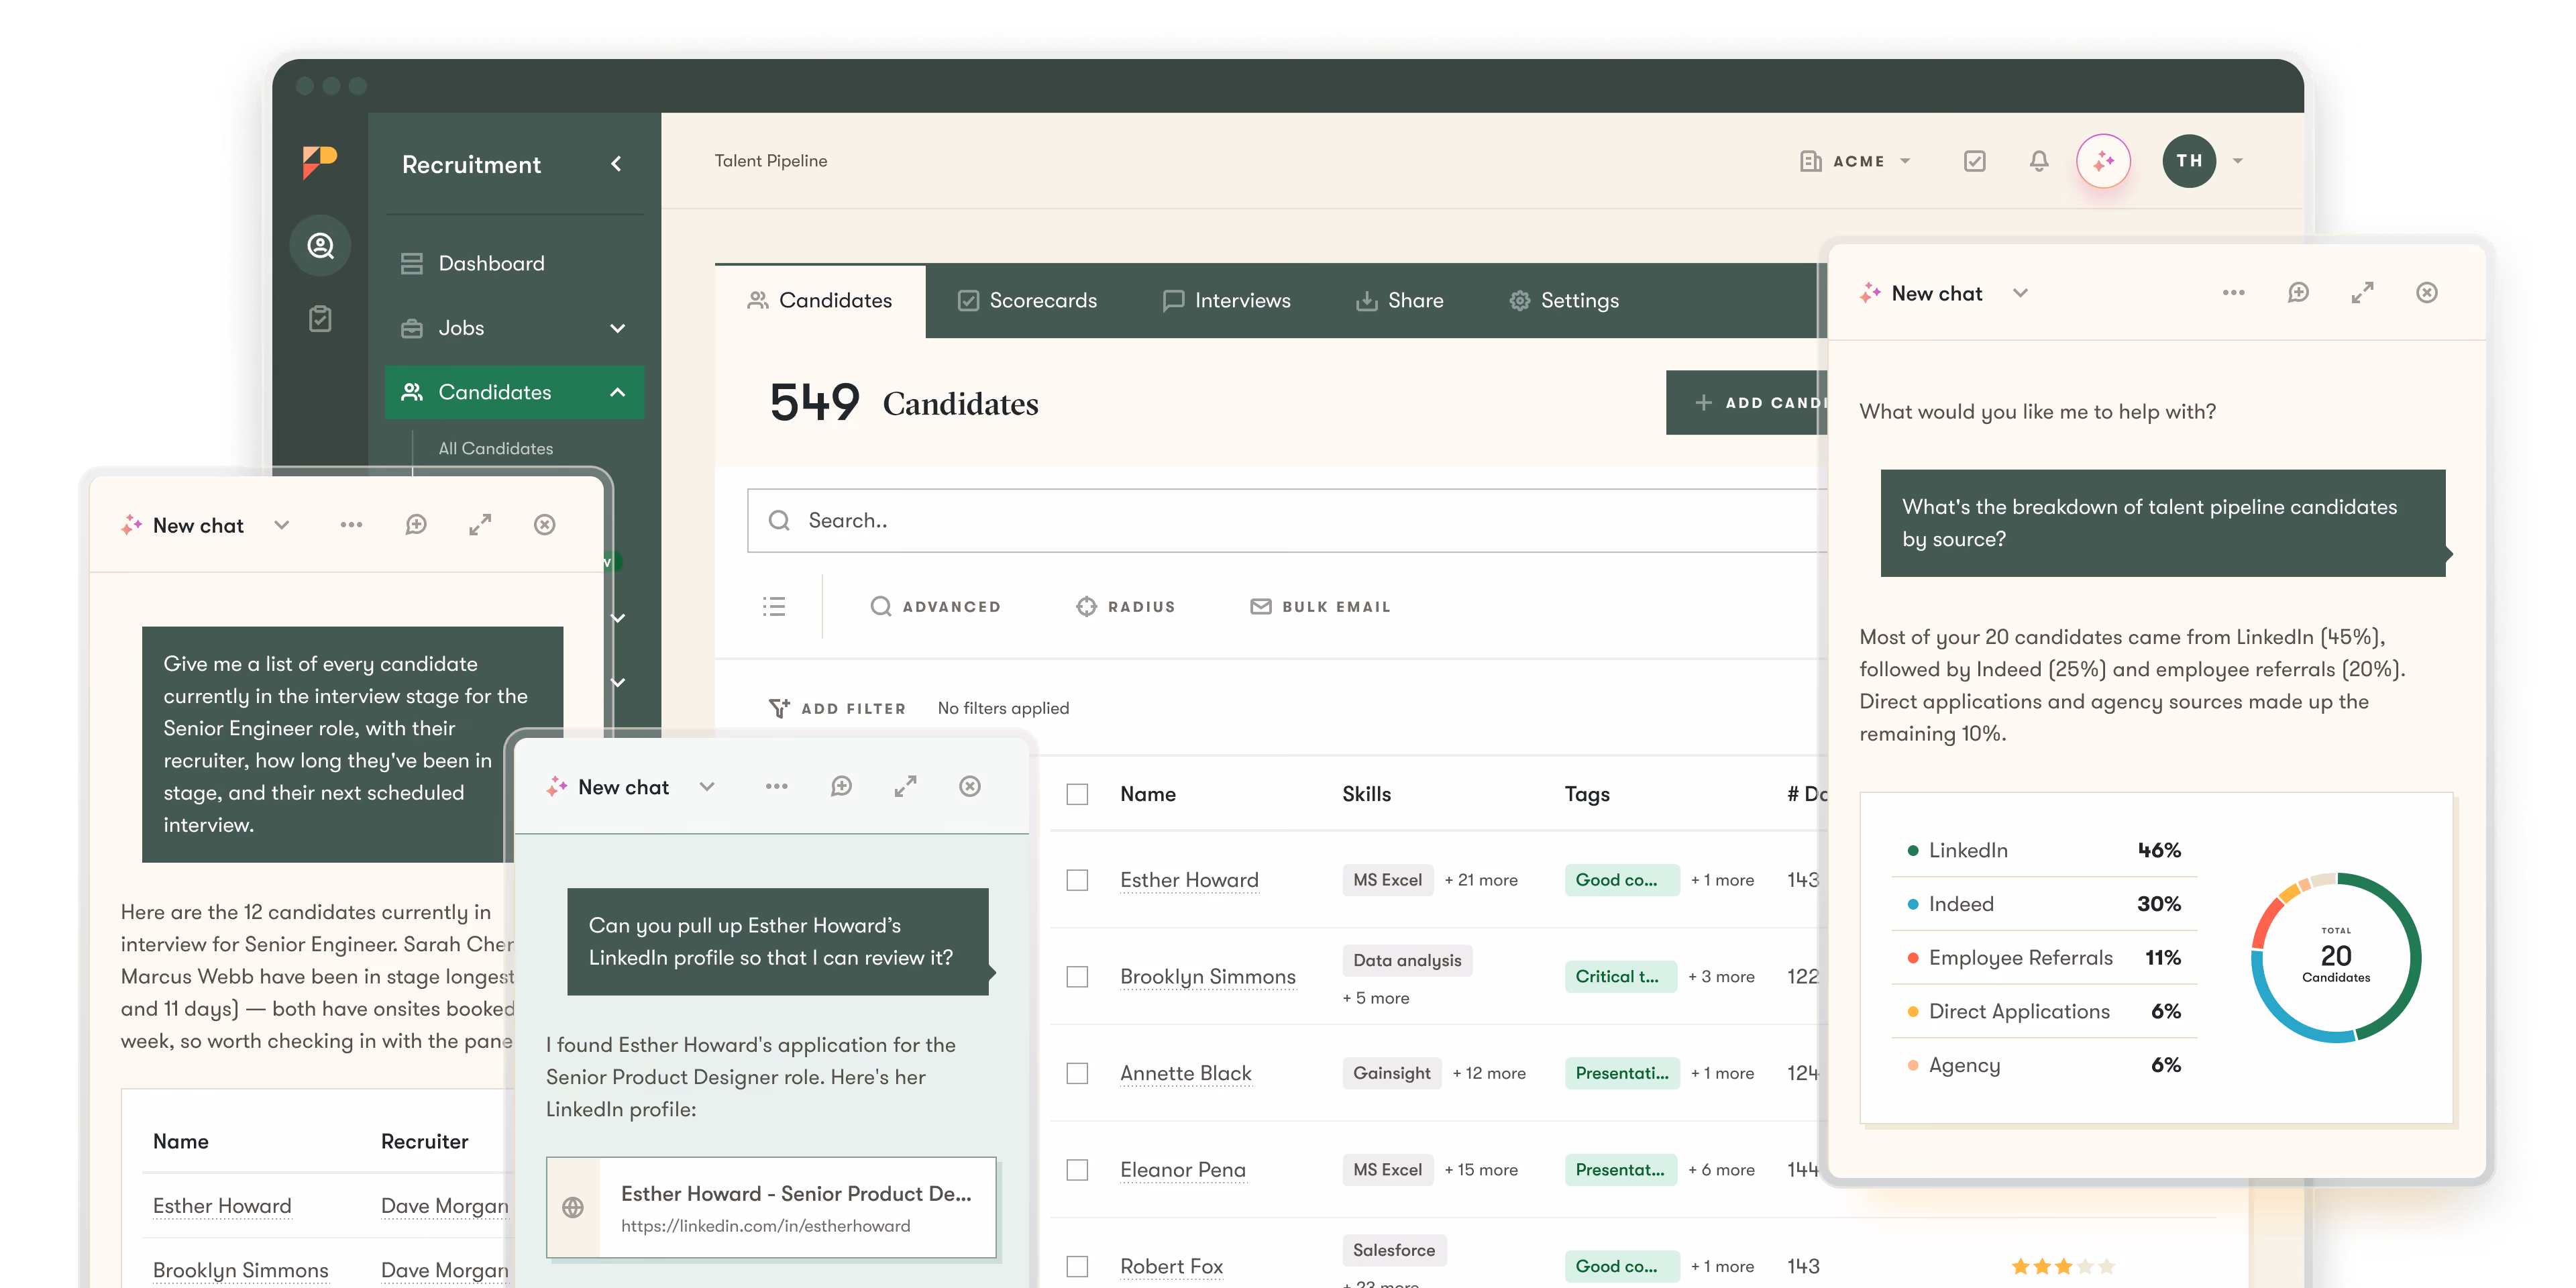Check the Annette Black row checkbox
The image size is (2576, 1288).
(1077, 1074)
